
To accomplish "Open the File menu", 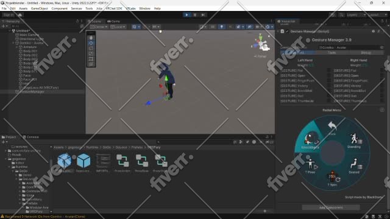I will [x=4, y=9].
